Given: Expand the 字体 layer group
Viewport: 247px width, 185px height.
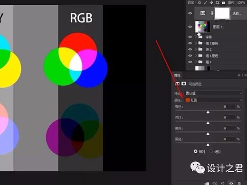Looking at the screenshot, I should point(196,37).
